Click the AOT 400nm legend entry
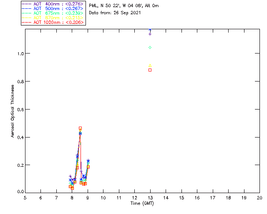The image size is (267, 214). 53,4
